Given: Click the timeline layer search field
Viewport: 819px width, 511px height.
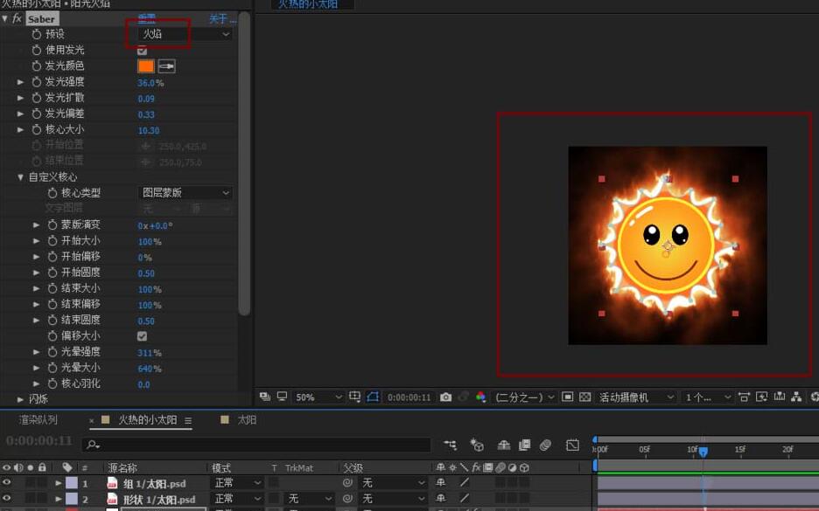Looking at the screenshot, I should tap(254, 445).
